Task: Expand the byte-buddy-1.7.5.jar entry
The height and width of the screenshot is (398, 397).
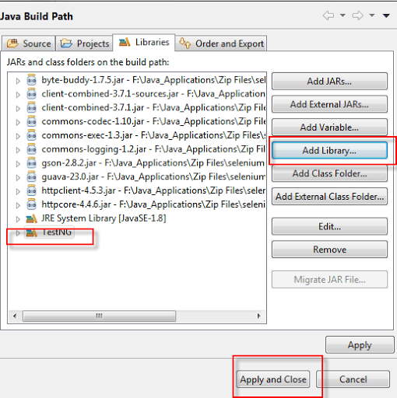Action: click(x=18, y=81)
